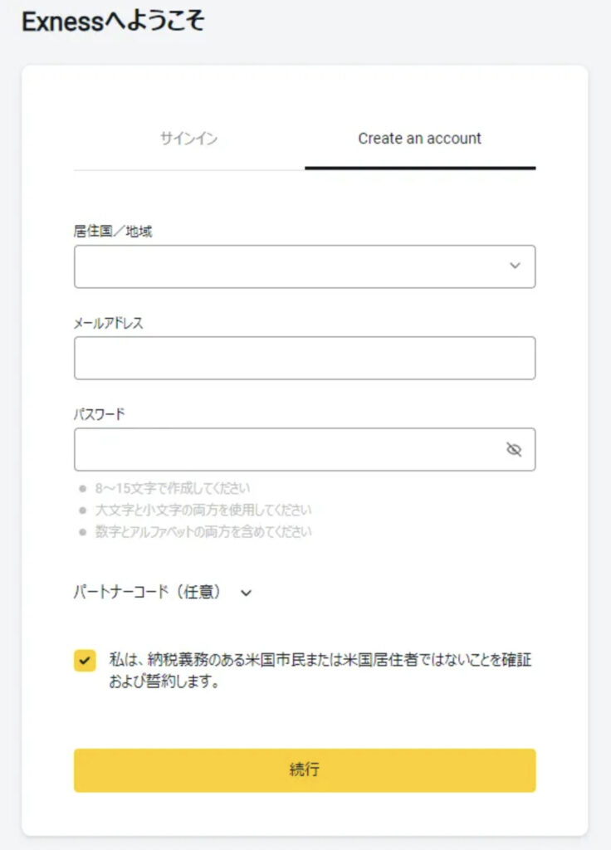The height and width of the screenshot is (850, 611).
Task: Click the chevron beside パートナーコード
Action: click(246, 594)
